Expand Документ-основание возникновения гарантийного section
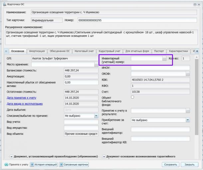The height and width of the screenshot is (170, 203). point(104,157)
